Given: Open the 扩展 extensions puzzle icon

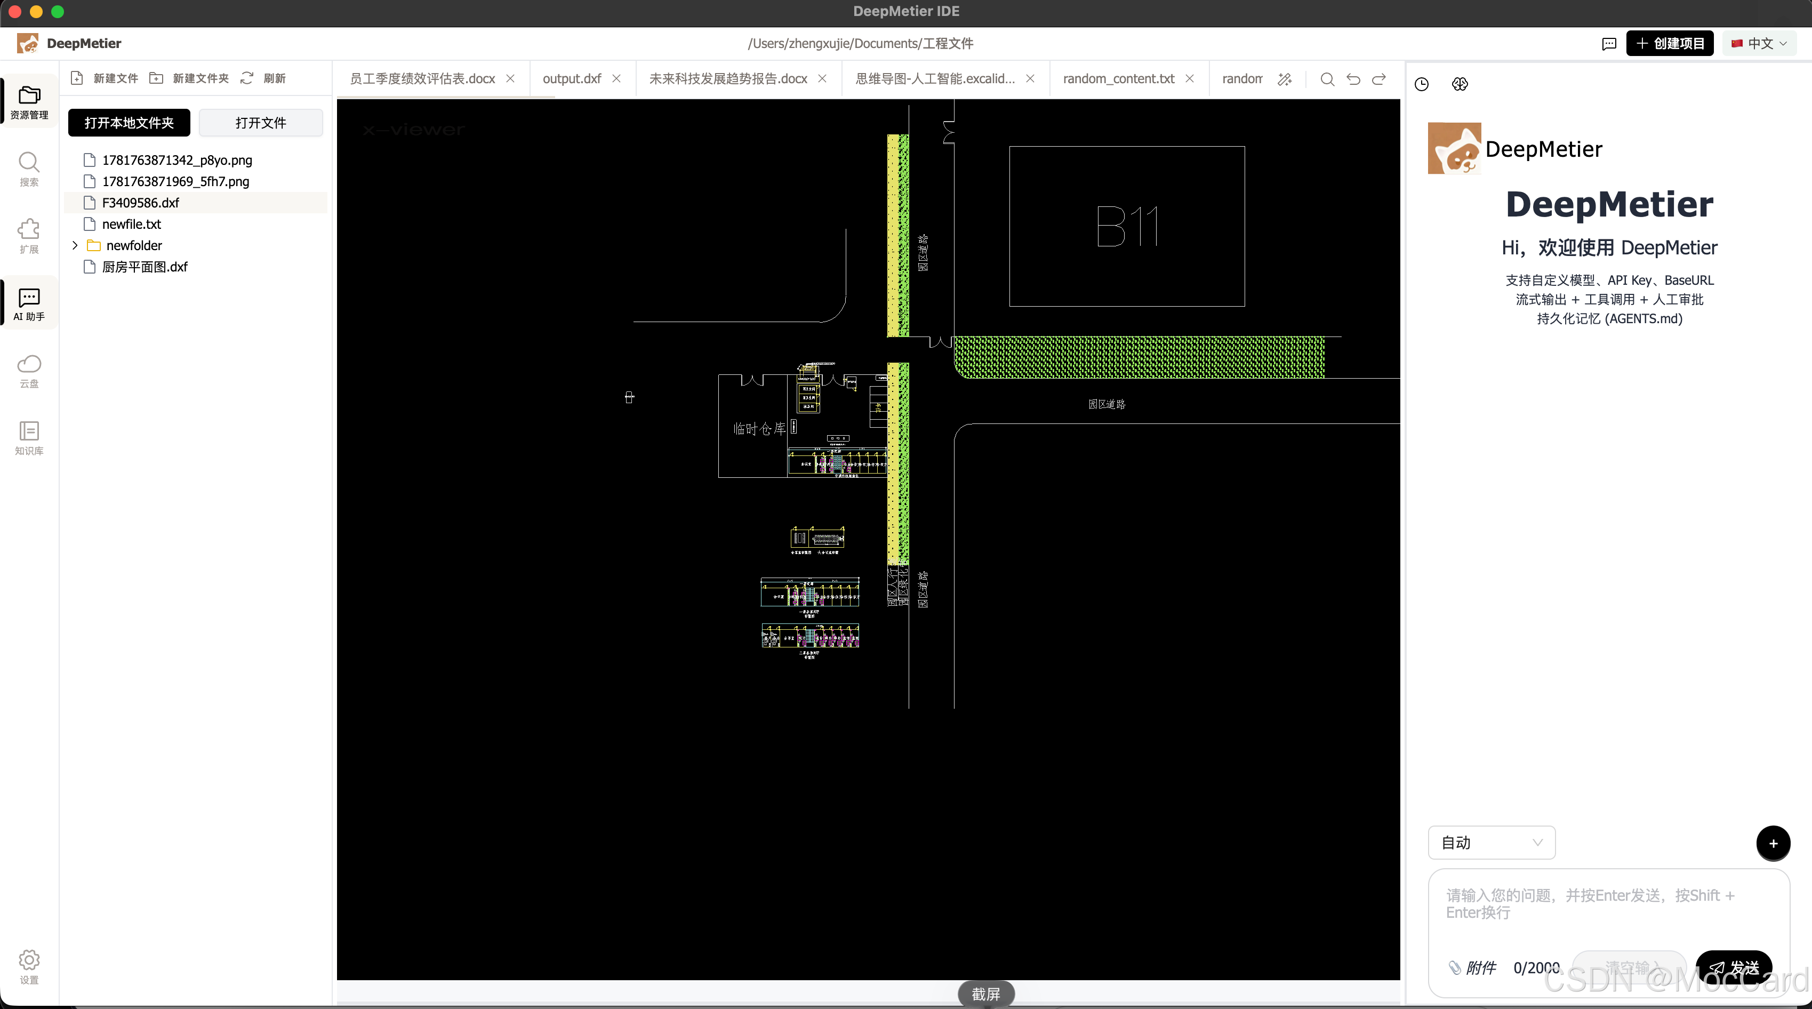Looking at the screenshot, I should click(x=29, y=236).
